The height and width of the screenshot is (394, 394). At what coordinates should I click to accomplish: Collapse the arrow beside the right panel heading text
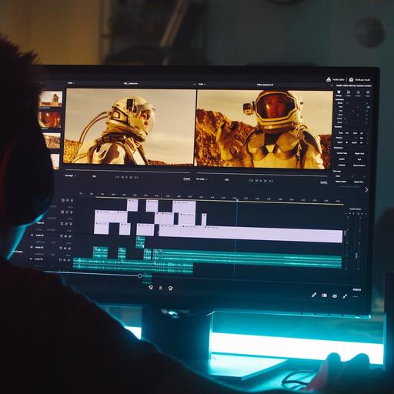(x=332, y=85)
